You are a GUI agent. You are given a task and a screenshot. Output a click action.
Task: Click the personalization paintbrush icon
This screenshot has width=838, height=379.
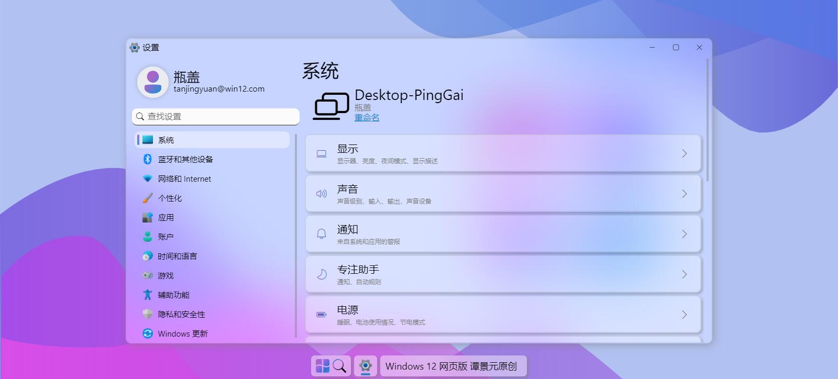pyautogui.click(x=148, y=198)
